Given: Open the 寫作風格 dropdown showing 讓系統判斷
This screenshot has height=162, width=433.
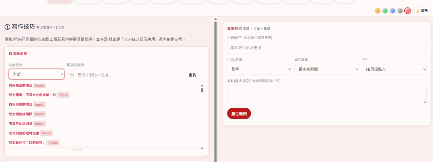Looking at the screenshot, I should 327,69.
